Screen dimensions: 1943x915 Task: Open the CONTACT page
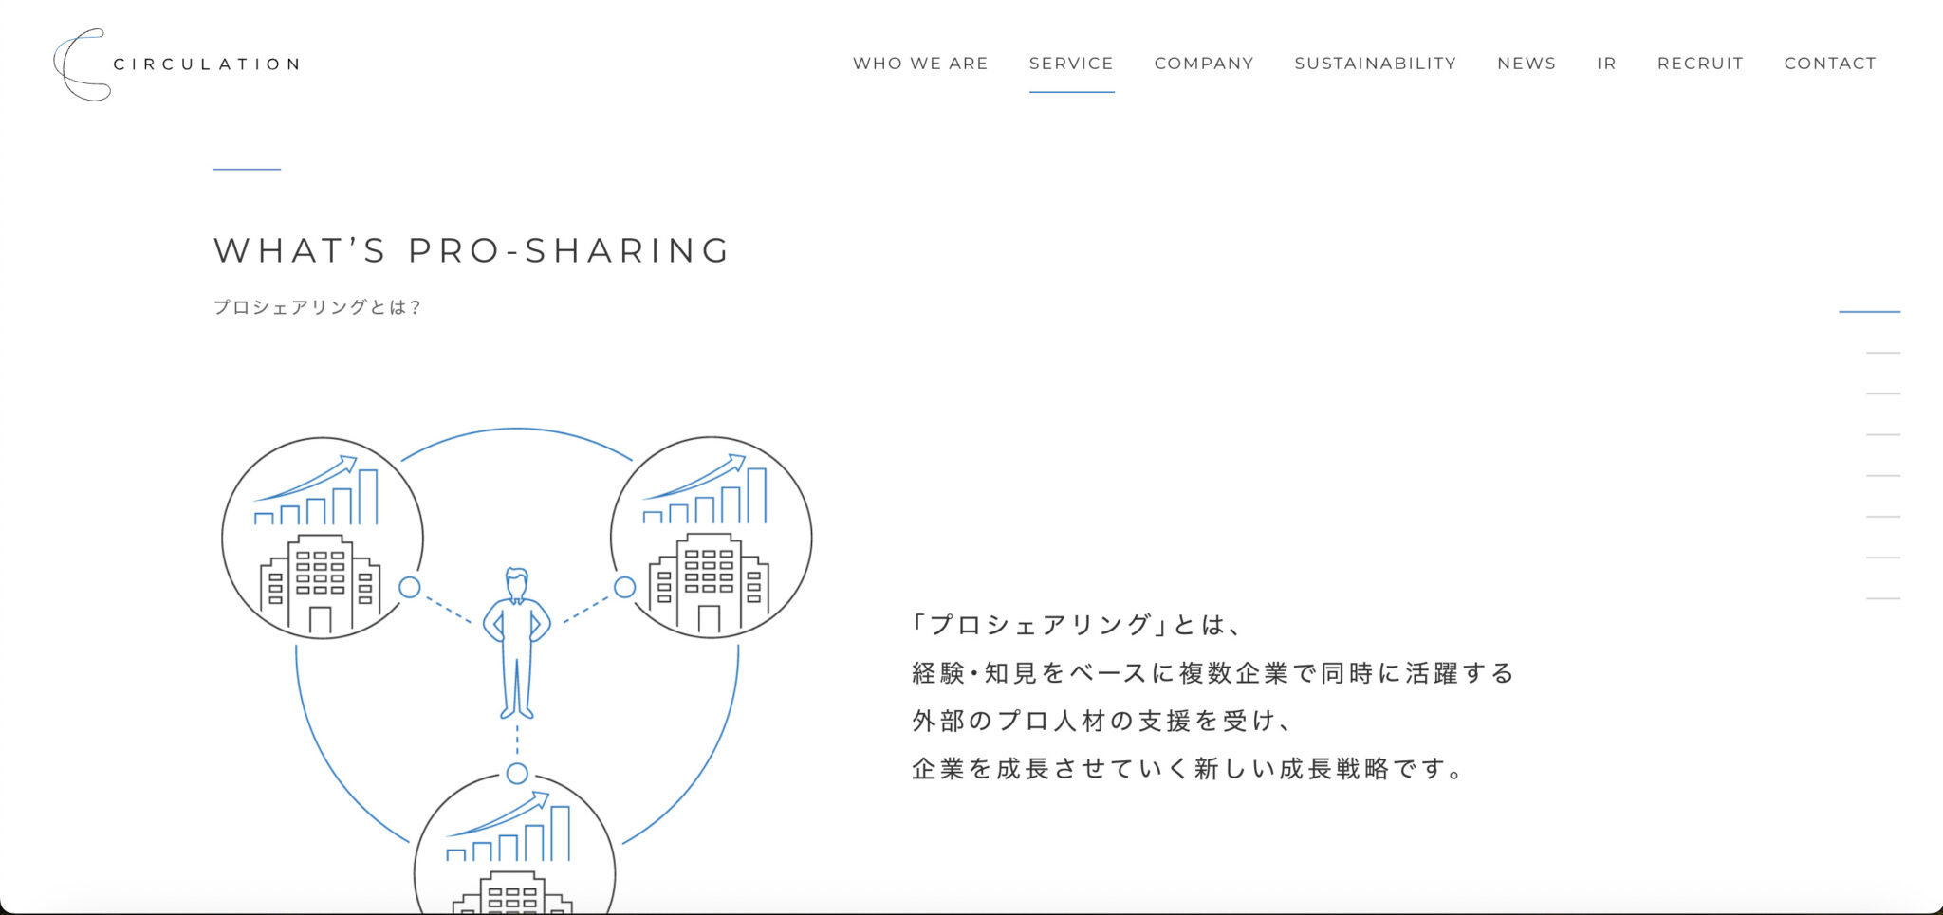1830,64
